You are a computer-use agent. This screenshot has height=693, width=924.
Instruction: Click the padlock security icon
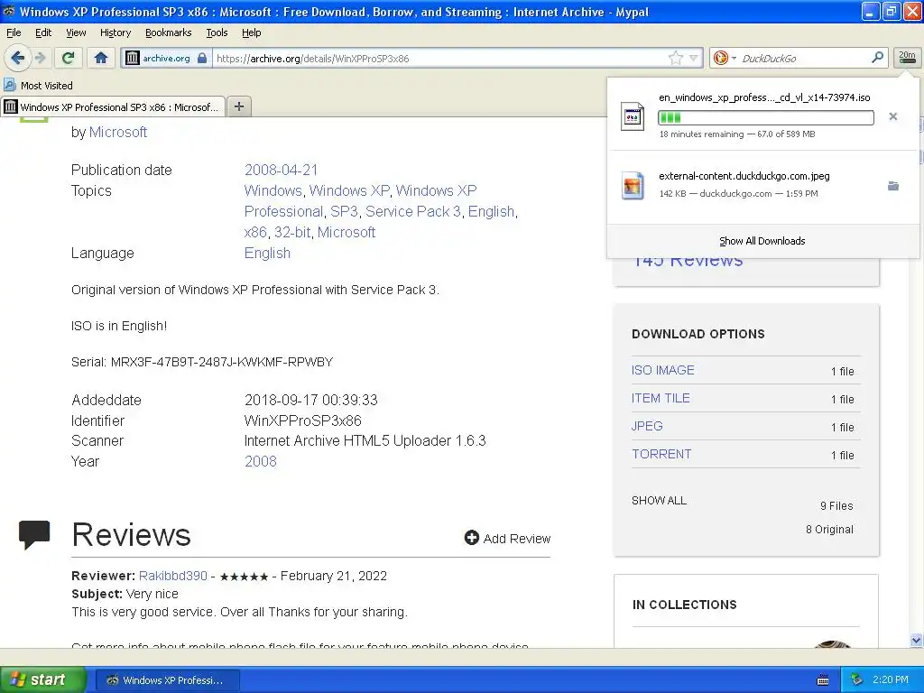click(x=202, y=58)
